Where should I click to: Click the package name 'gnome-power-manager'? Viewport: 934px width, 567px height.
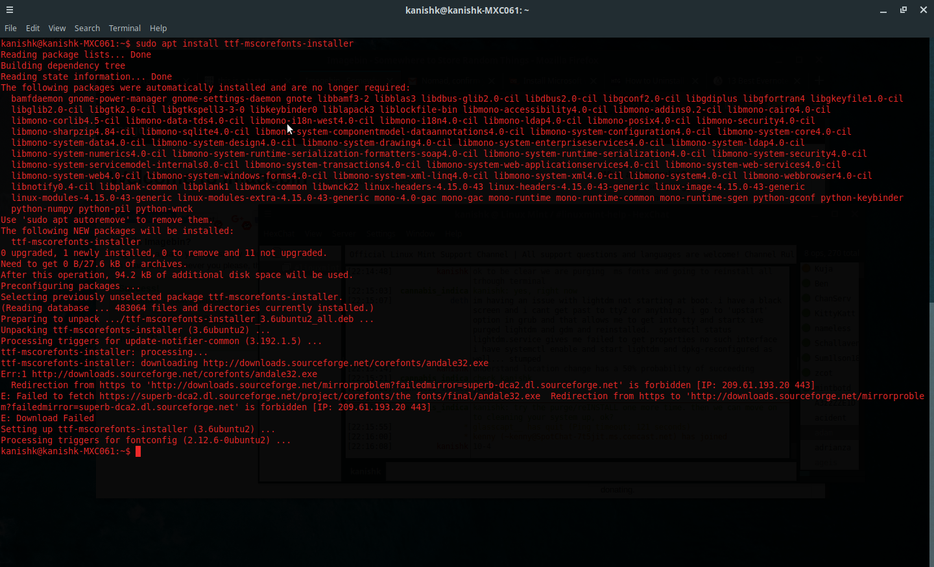click(117, 98)
